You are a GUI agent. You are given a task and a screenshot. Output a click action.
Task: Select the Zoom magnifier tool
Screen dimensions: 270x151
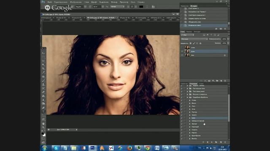(x=43, y=128)
